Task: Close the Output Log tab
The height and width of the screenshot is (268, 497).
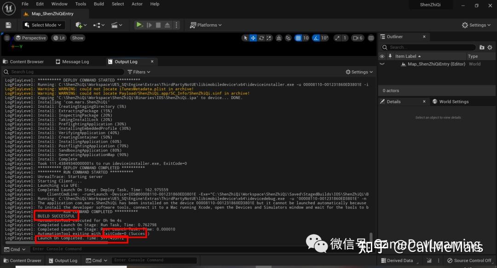Action: [152, 61]
